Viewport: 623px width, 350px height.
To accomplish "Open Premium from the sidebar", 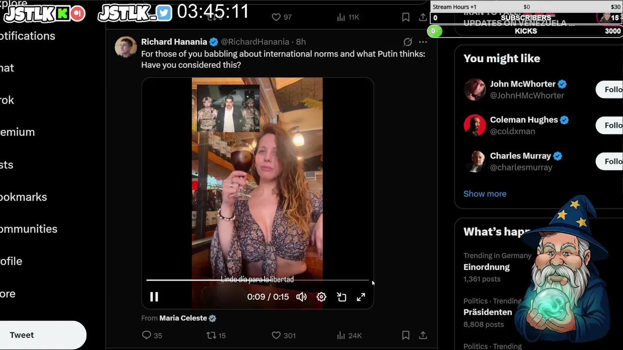I will click(x=17, y=132).
